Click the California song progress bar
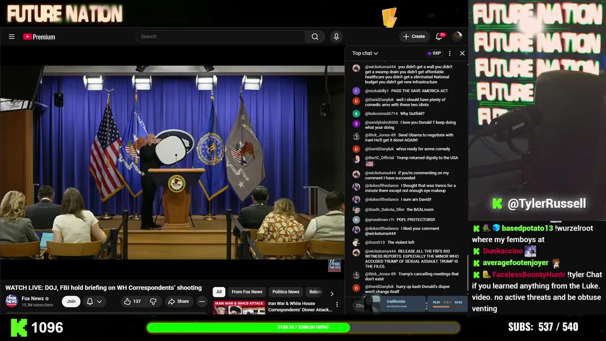Viewport: 606px width, 341px height. [x=447, y=306]
